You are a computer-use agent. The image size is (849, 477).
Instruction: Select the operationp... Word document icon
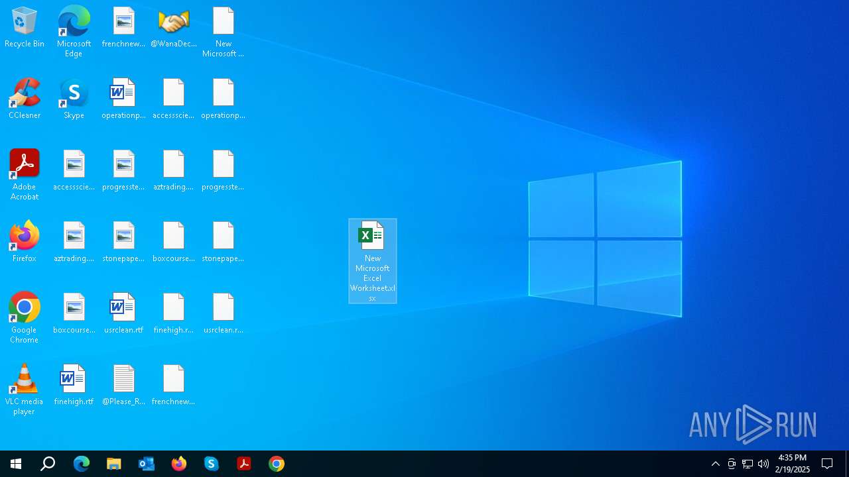tap(123, 99)
